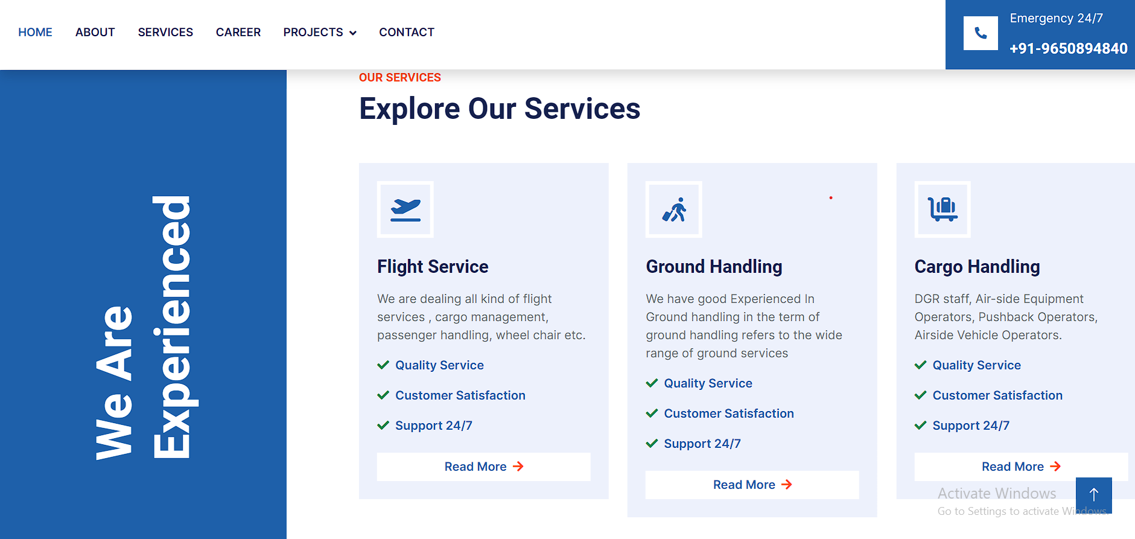The height and width of the screenshot is (539, 1135).
Task: Click the red arrow in Ground Handling's Read More
Action: [x=787, y=485]
